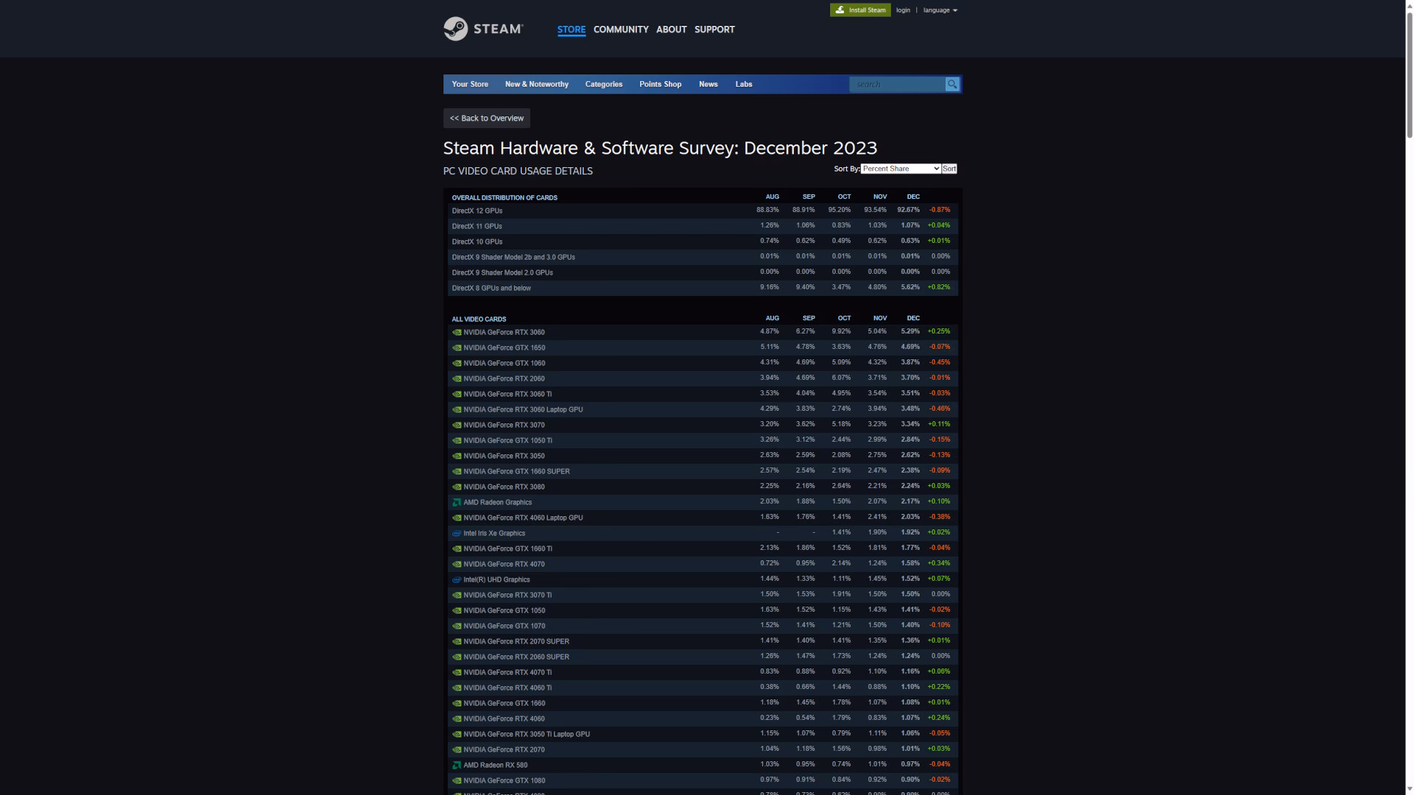The width and height of the screenshot is (1414, 795).
Task: Click NVIDIA icon beside GeForce RTX 2060
Action: pyautogui.click(x=457, y=378)
